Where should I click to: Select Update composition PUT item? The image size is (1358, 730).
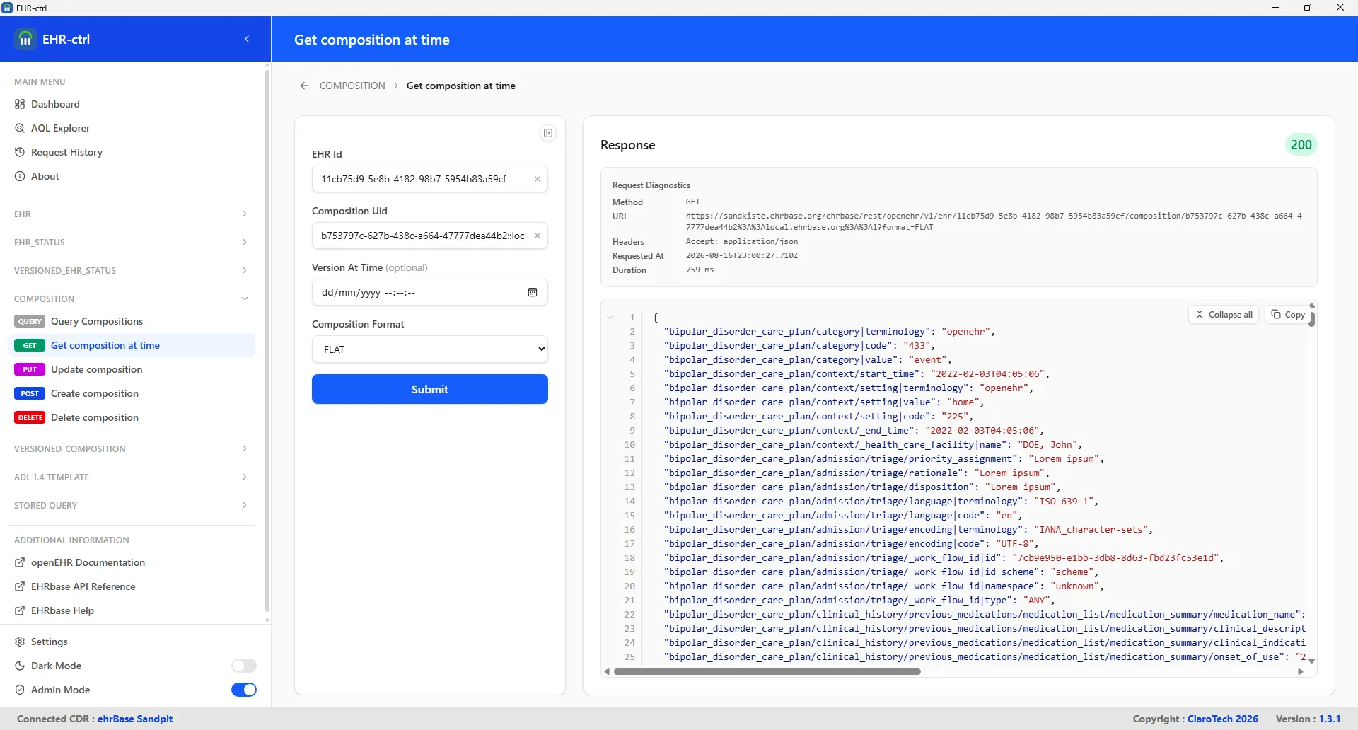pyautogui.click(x=132, y=369)
